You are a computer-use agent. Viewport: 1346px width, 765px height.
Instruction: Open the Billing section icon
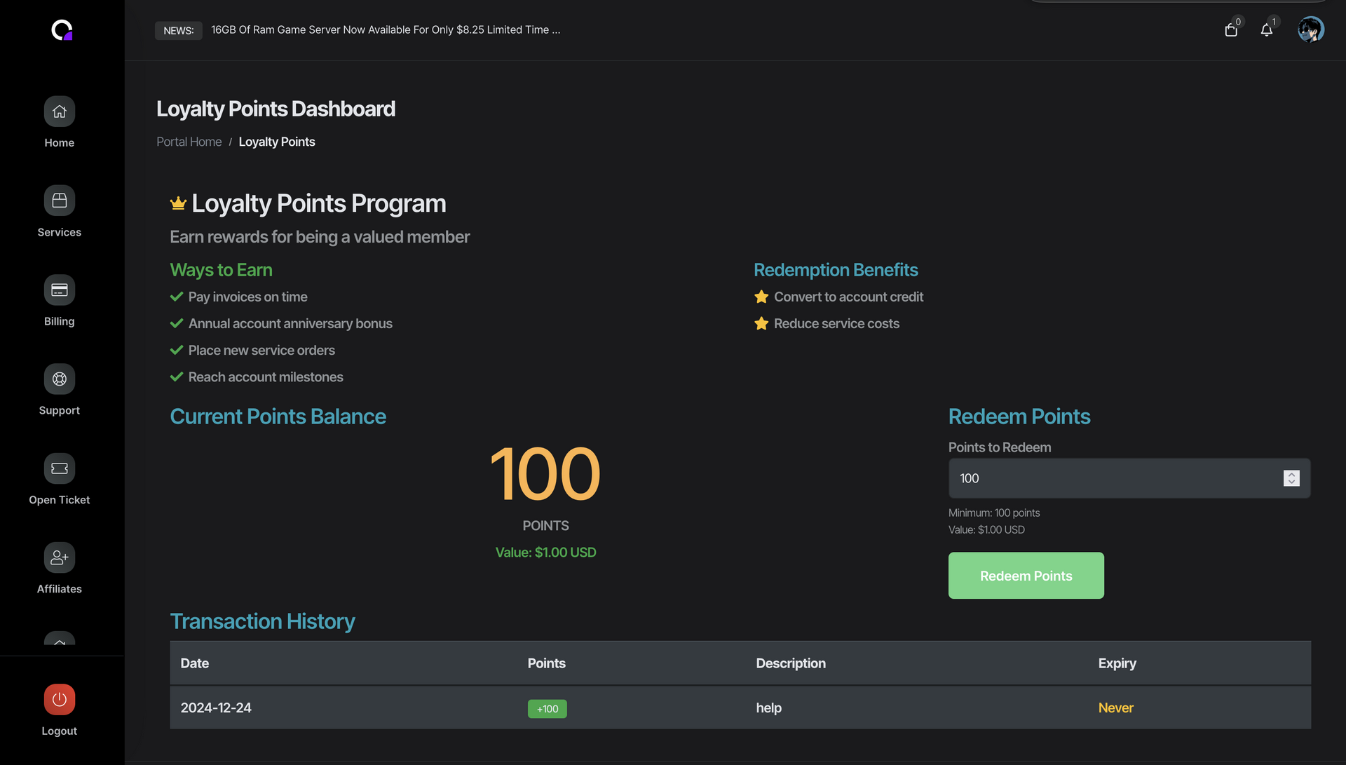[60, 290]
